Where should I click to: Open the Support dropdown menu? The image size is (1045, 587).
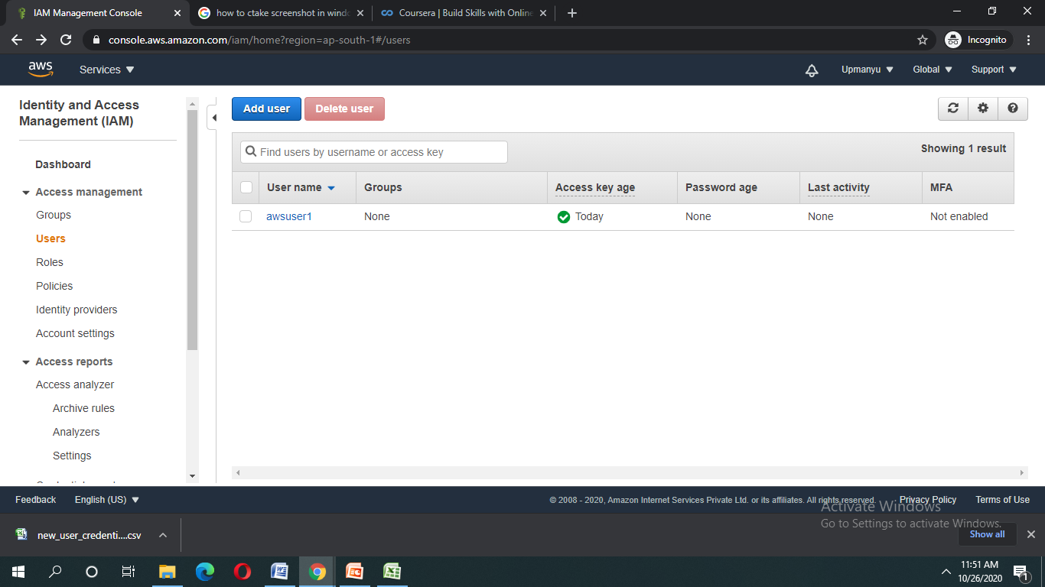click(994, 70)
